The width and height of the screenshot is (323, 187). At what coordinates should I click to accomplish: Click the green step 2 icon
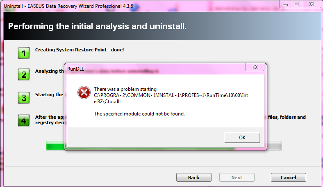[24, 74]
